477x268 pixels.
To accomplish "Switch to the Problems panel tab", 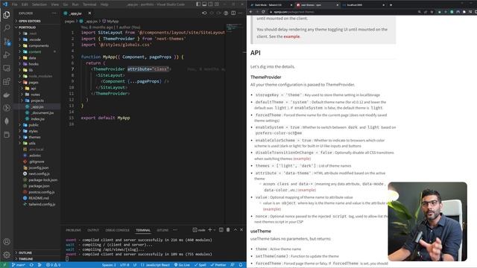I will point(73,230).
